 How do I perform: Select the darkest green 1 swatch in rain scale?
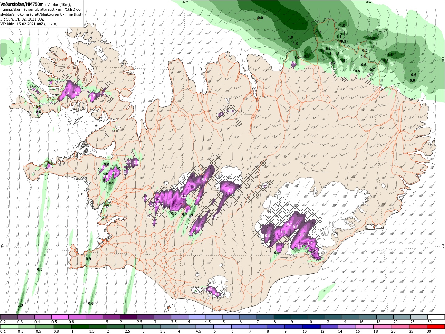(80, 327)
